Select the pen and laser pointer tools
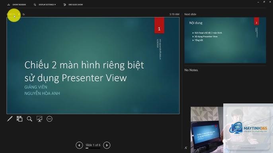 (10, 119)
